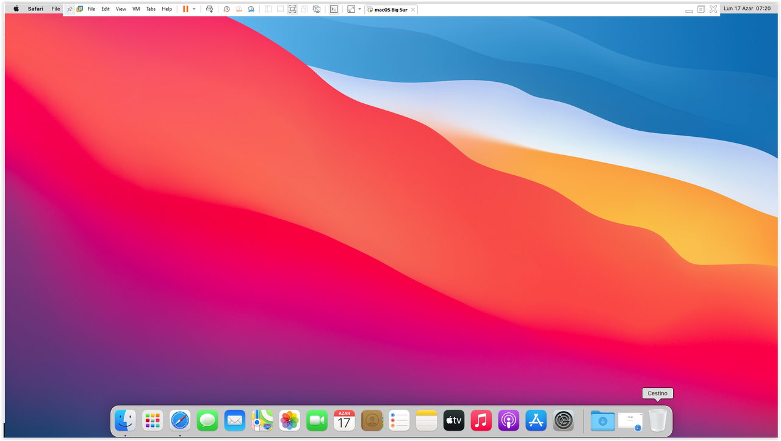Launch the Music app from the Dock
The height and width of the screenshot is (441, 781).
tap(481, 420)
